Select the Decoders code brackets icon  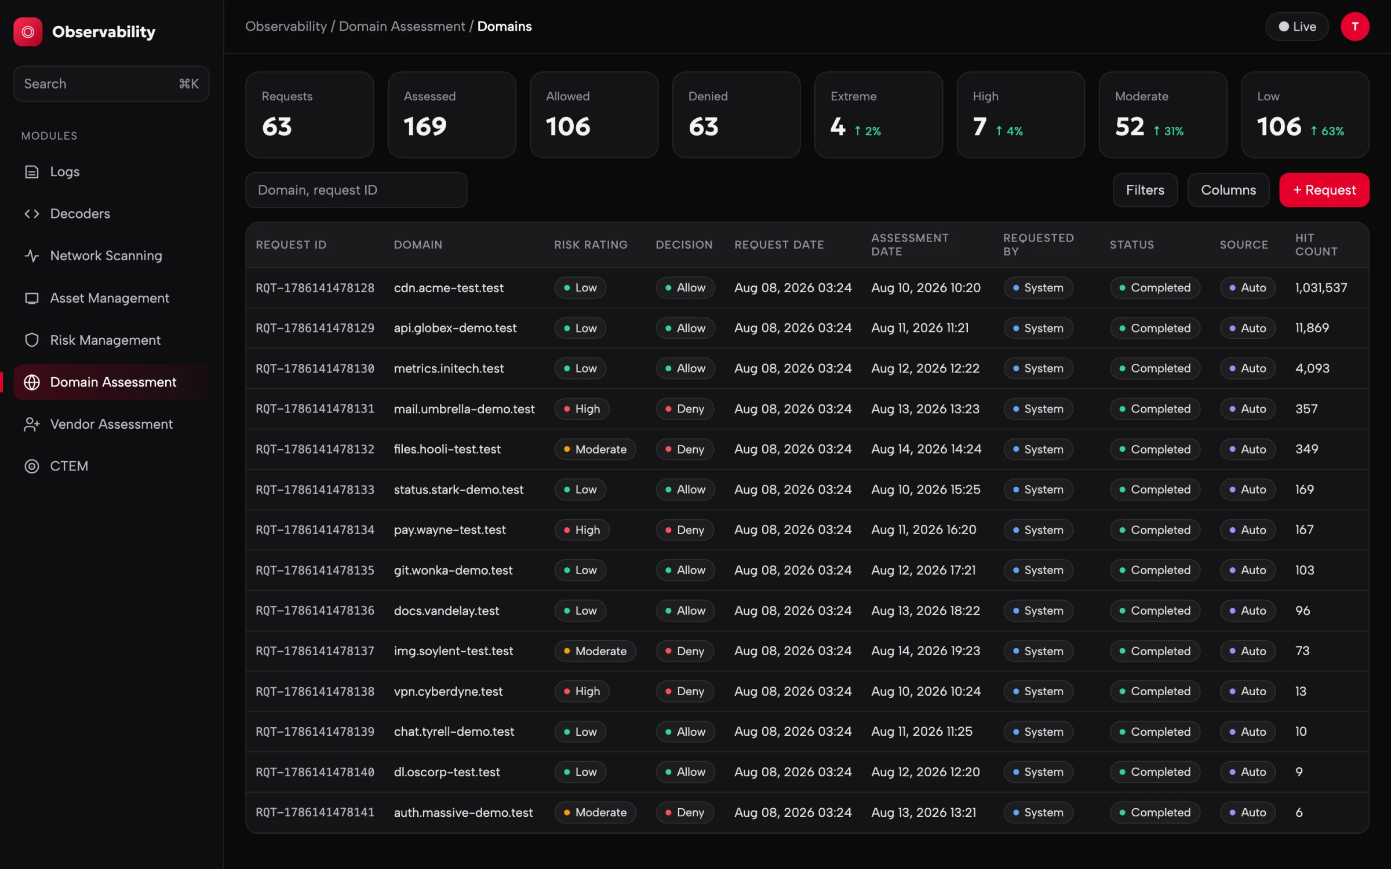tap(32, 214)
